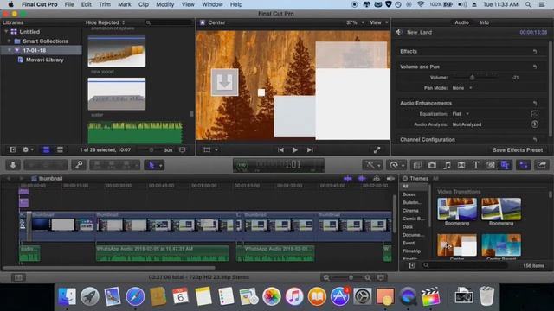The height and width of the screenshot is (311, 554).
Task: Click the Share project icon
Action: point(542,165)
